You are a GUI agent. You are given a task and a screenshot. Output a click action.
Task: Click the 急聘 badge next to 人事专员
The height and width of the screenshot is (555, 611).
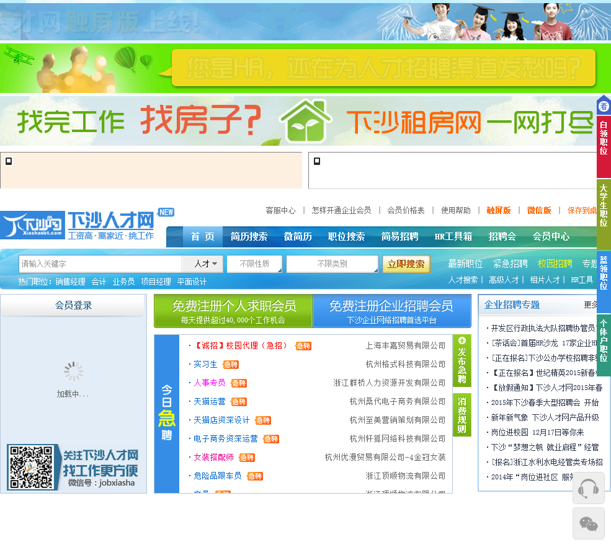click(x=239, y=383)
